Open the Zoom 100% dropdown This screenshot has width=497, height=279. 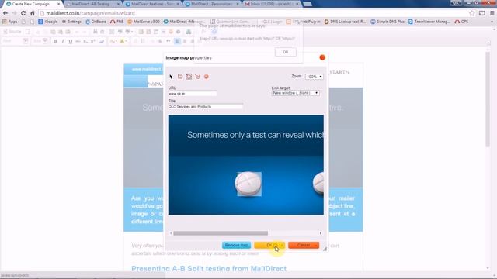tap(314, 77)
